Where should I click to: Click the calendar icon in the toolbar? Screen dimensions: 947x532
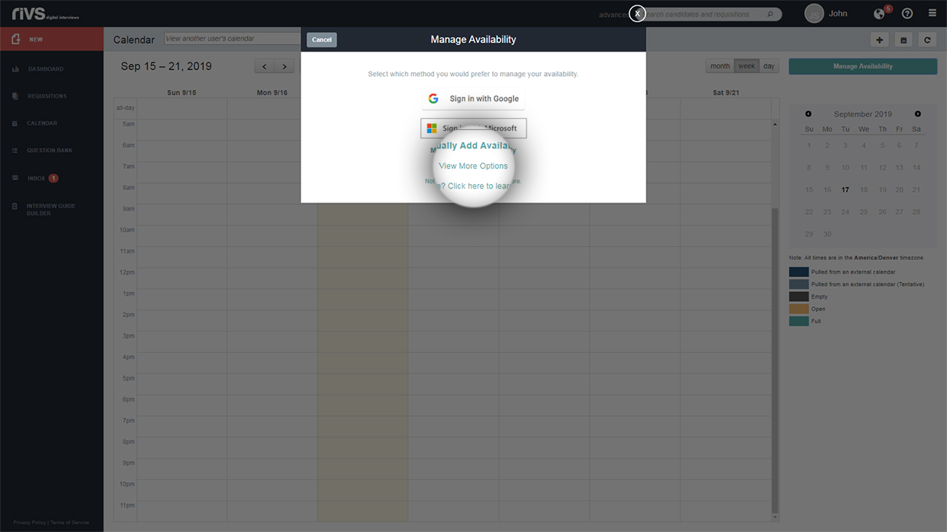click(x=903, y=40)
